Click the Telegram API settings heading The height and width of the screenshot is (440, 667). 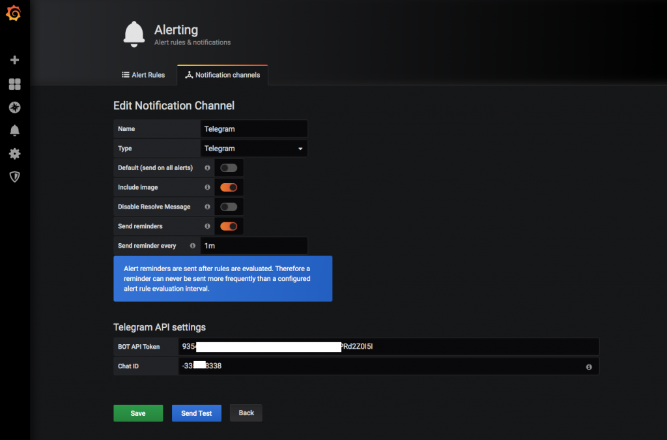[160, 327]
